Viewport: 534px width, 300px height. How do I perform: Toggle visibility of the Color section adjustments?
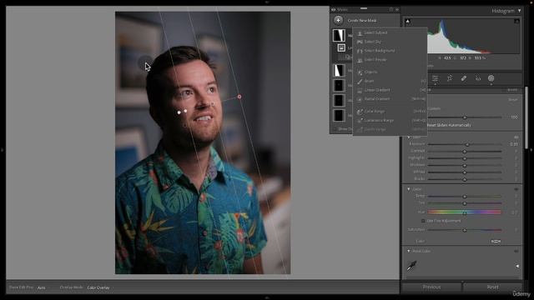click(x=516, y=189)
